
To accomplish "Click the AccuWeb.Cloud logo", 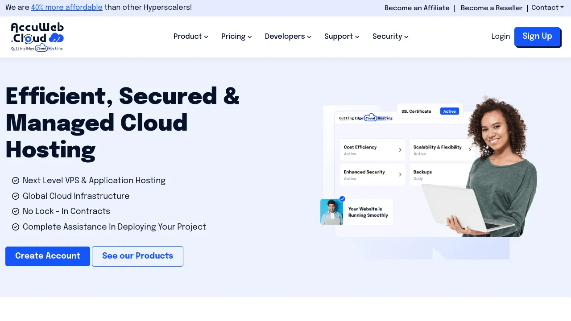I will [x=37, y=37].
